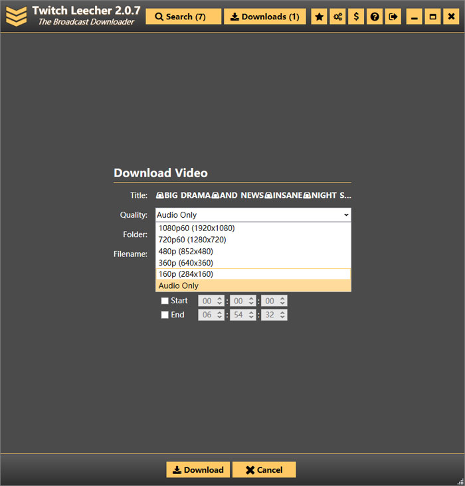Open the help question mark icon
Viewport: 465px width, 486px height.
click(375, 17)
